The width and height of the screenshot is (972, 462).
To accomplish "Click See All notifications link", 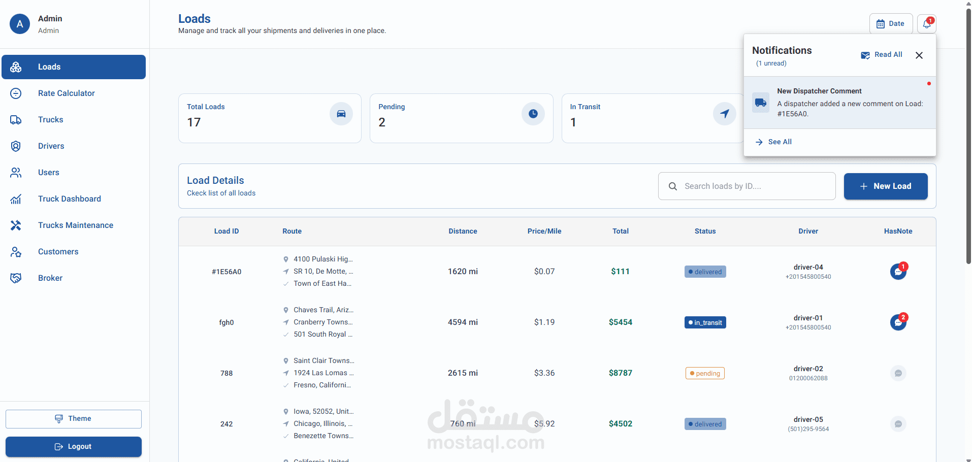I will click(x=773, y=142).
